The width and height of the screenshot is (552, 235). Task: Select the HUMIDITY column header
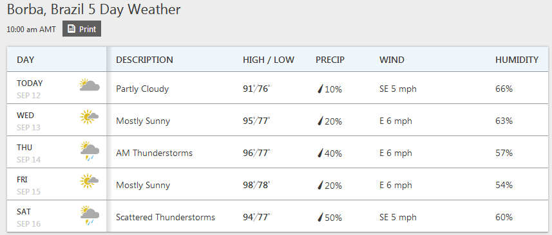pos(517,60)
